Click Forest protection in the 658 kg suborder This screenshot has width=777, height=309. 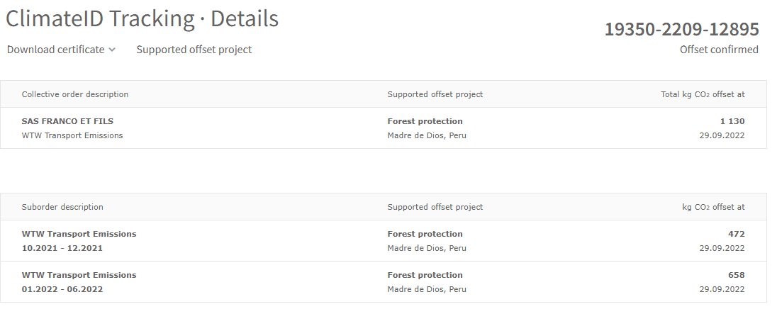tap(425, 275)
